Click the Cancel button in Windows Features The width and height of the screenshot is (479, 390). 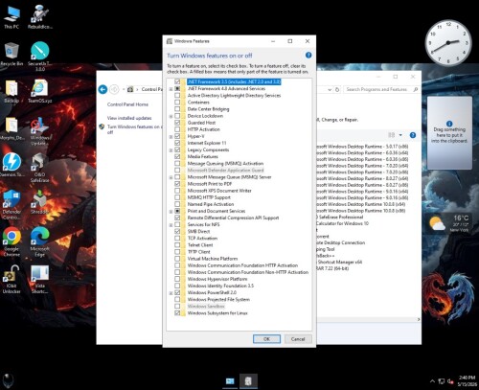(x=298, y=339)
